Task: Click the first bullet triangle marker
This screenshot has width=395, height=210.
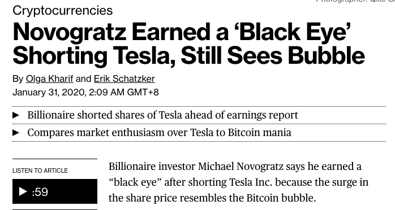Action: [x=16, y=115]
